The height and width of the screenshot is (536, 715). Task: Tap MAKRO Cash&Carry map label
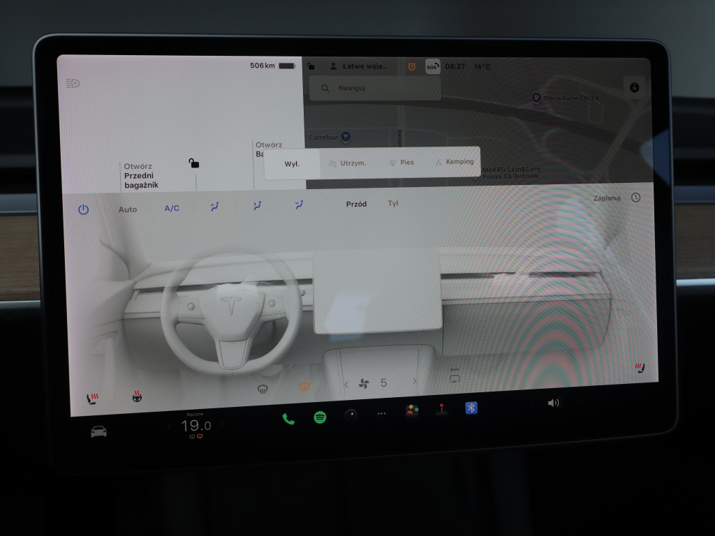click(x=511, y=173)
